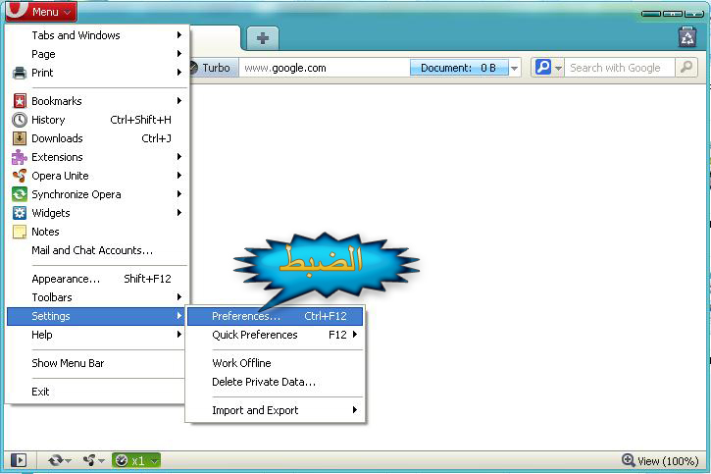The width and height of the screenshot is (711, 474).
Task: Select the Settings menu entry
Action: pyautogui.click(x=97, y=316)
